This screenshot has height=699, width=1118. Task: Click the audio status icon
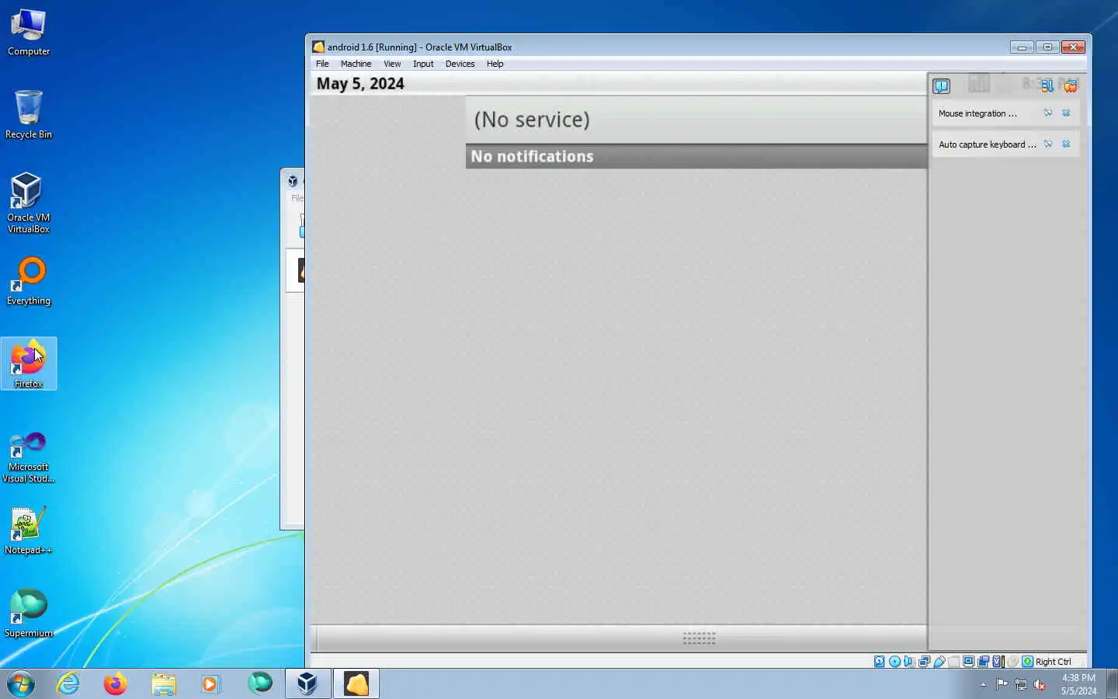[x=908, y=662]
